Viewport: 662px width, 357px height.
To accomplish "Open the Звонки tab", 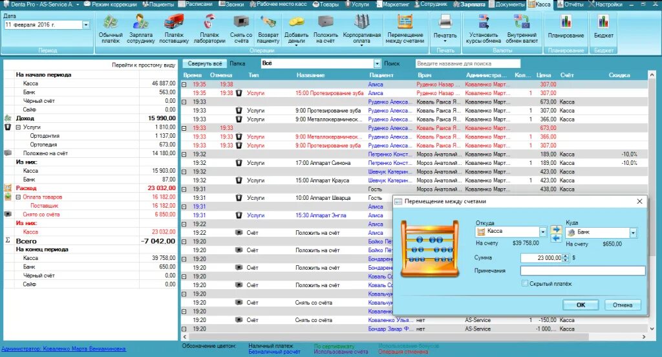I will 231,5.
